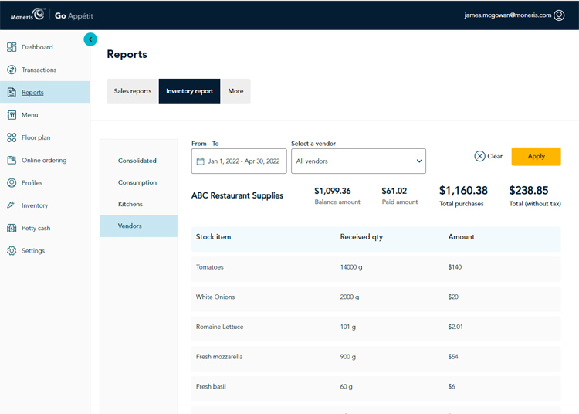The width and height of the screenshot is (579, 414).
Task: Open the Floor plan label
Action: (x=36, y=137)
